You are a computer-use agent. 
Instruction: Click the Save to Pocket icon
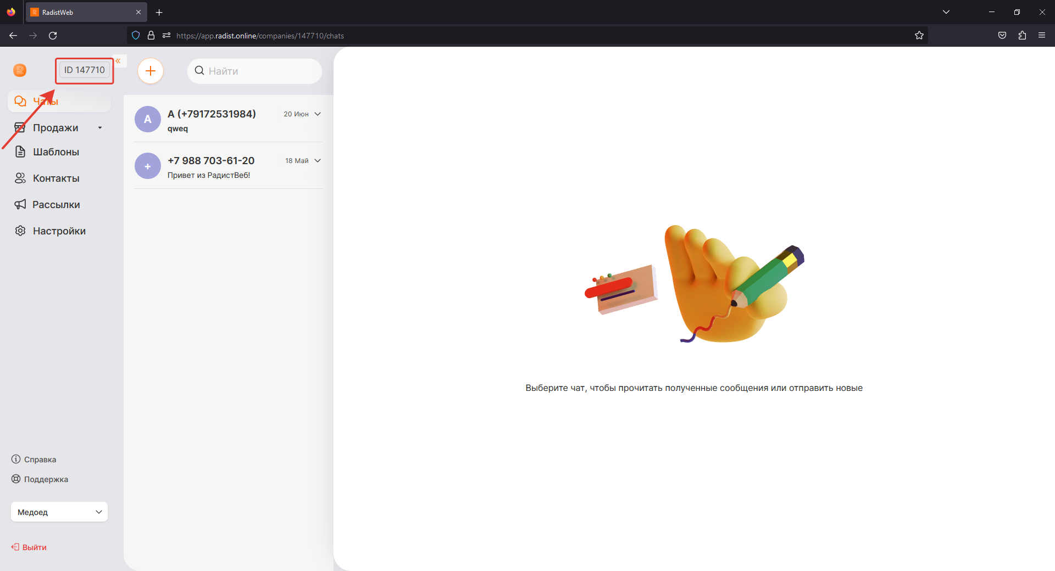tap(1002, 36)
